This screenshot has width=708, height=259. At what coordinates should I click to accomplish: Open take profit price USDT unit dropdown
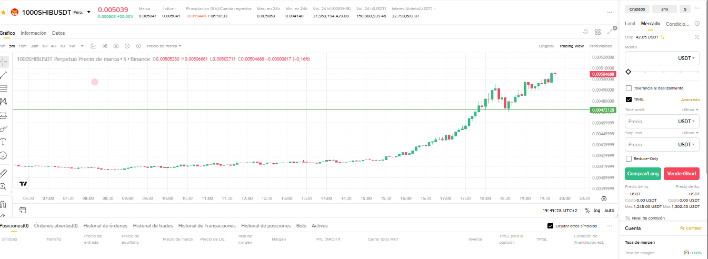click(x=686, y=121)
